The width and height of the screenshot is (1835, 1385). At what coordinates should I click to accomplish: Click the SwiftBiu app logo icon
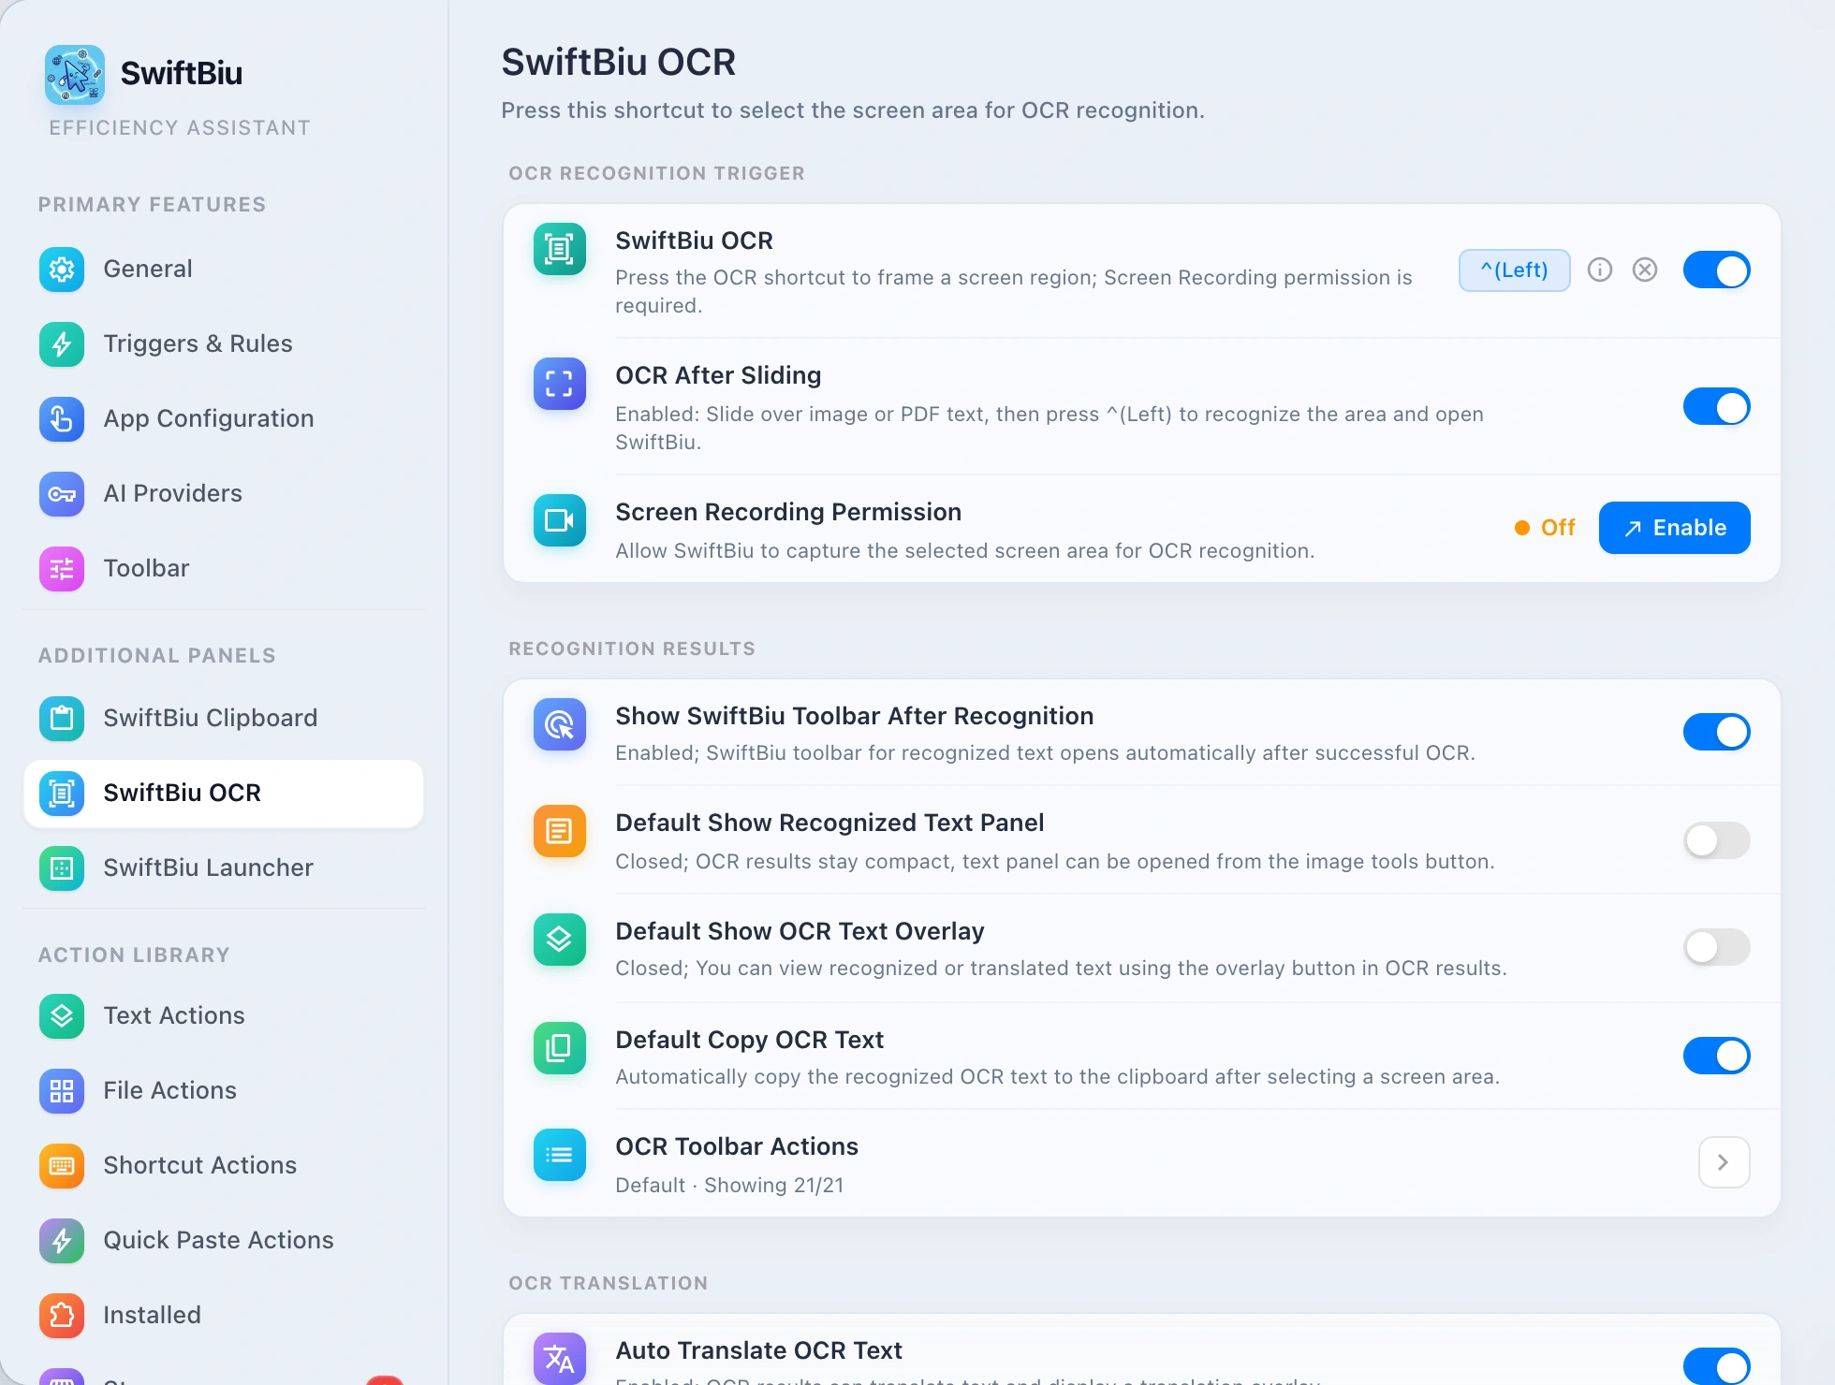(75, 75)
